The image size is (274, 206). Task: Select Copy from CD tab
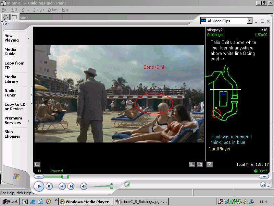14,65
